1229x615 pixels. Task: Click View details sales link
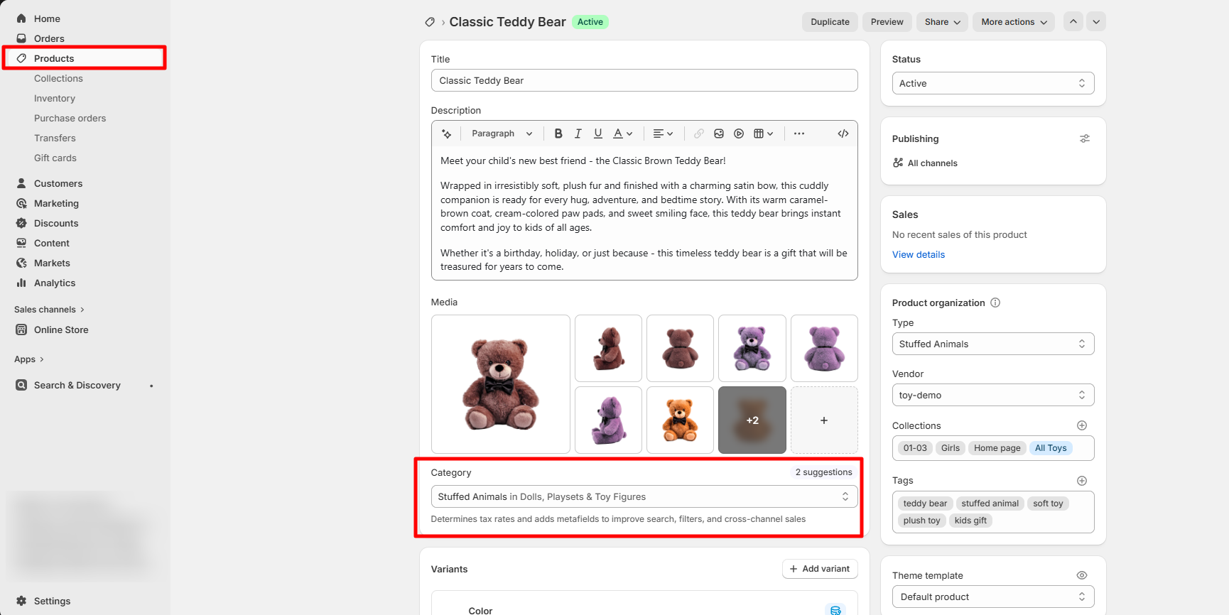[919, 254]
